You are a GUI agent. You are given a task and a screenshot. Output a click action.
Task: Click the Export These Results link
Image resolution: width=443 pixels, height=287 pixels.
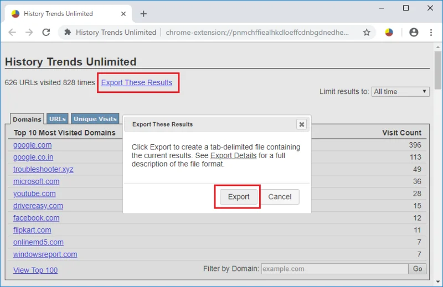[x=136, y=82]
